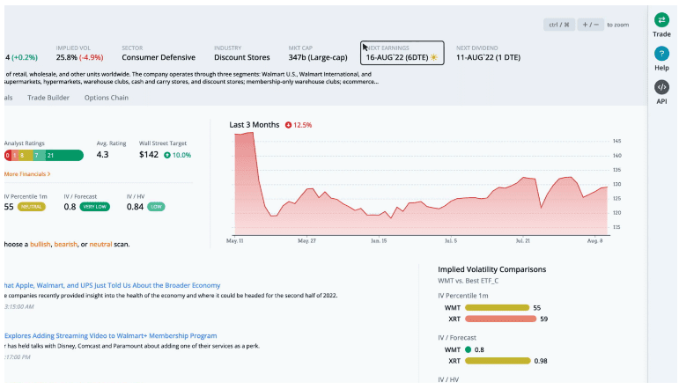The image size is (679, 389).
Task: Click the VERY LOW IV/Forecast badge
Action: pyautogui.click(x=95, y=207)
